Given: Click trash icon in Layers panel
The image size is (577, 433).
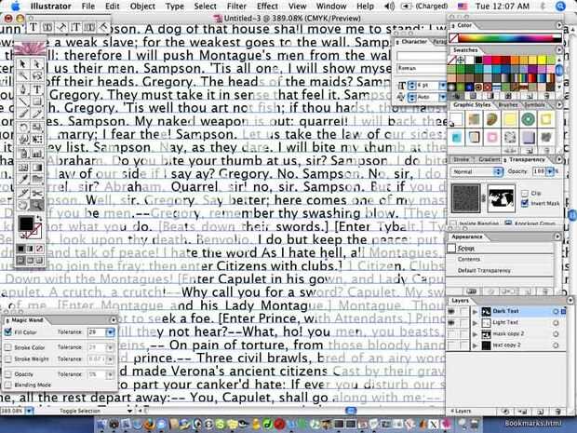Looking at the screenshot, I should pos(558,412).
